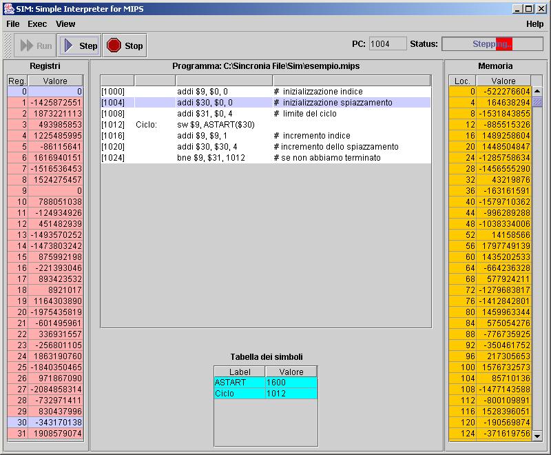Click the PC value field showing 1004

coord(388,44)
